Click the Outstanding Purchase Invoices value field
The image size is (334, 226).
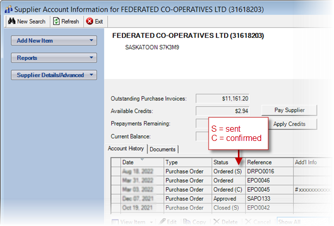pyautogui.click(x=222, y=98)
